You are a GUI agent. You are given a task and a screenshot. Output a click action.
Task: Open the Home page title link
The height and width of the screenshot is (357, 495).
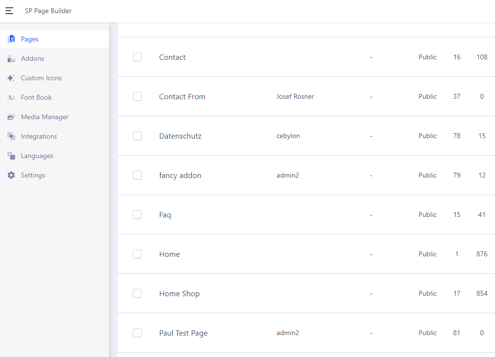click(x=169, y=254)
